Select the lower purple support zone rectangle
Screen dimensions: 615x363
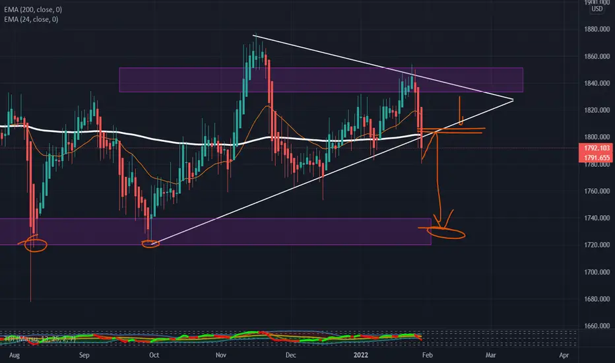215,232
